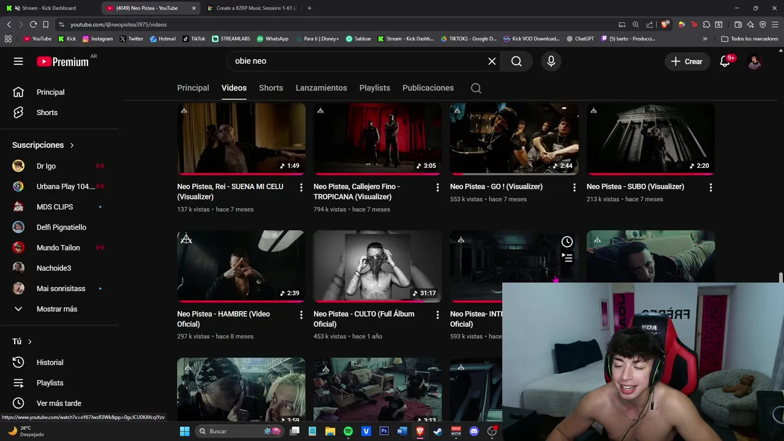This screenshot has height=441, width=784.
Task: Open options for SUENA MI CELU video
Action: 301,187
